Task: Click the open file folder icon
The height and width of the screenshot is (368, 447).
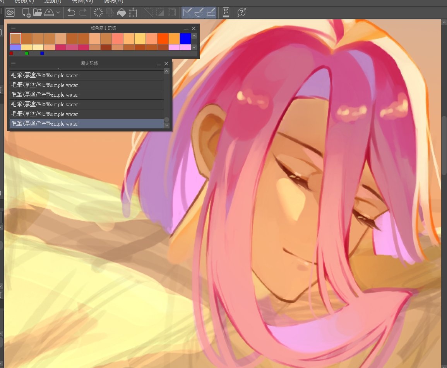Action: (x=38, y=12)
